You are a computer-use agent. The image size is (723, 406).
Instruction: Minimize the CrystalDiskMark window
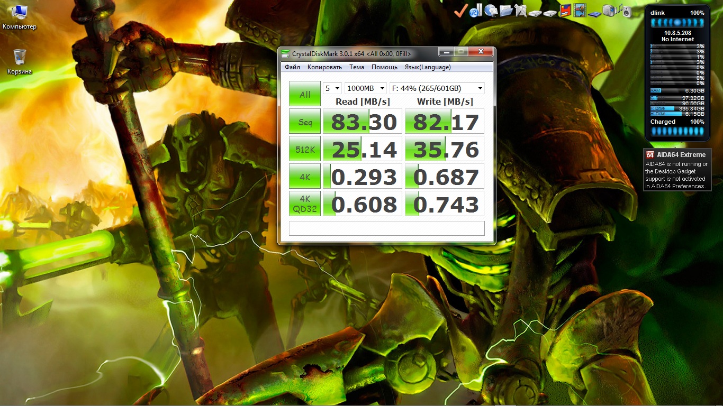[x=446, y=52]
